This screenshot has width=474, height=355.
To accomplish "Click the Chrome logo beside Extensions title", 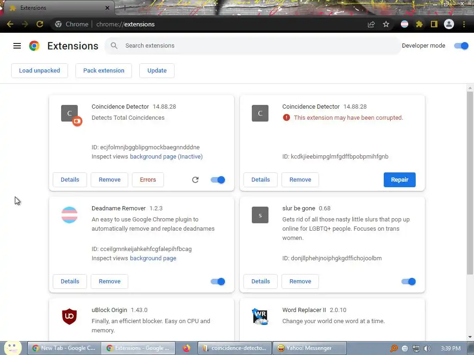I will [x=34, y=46].
